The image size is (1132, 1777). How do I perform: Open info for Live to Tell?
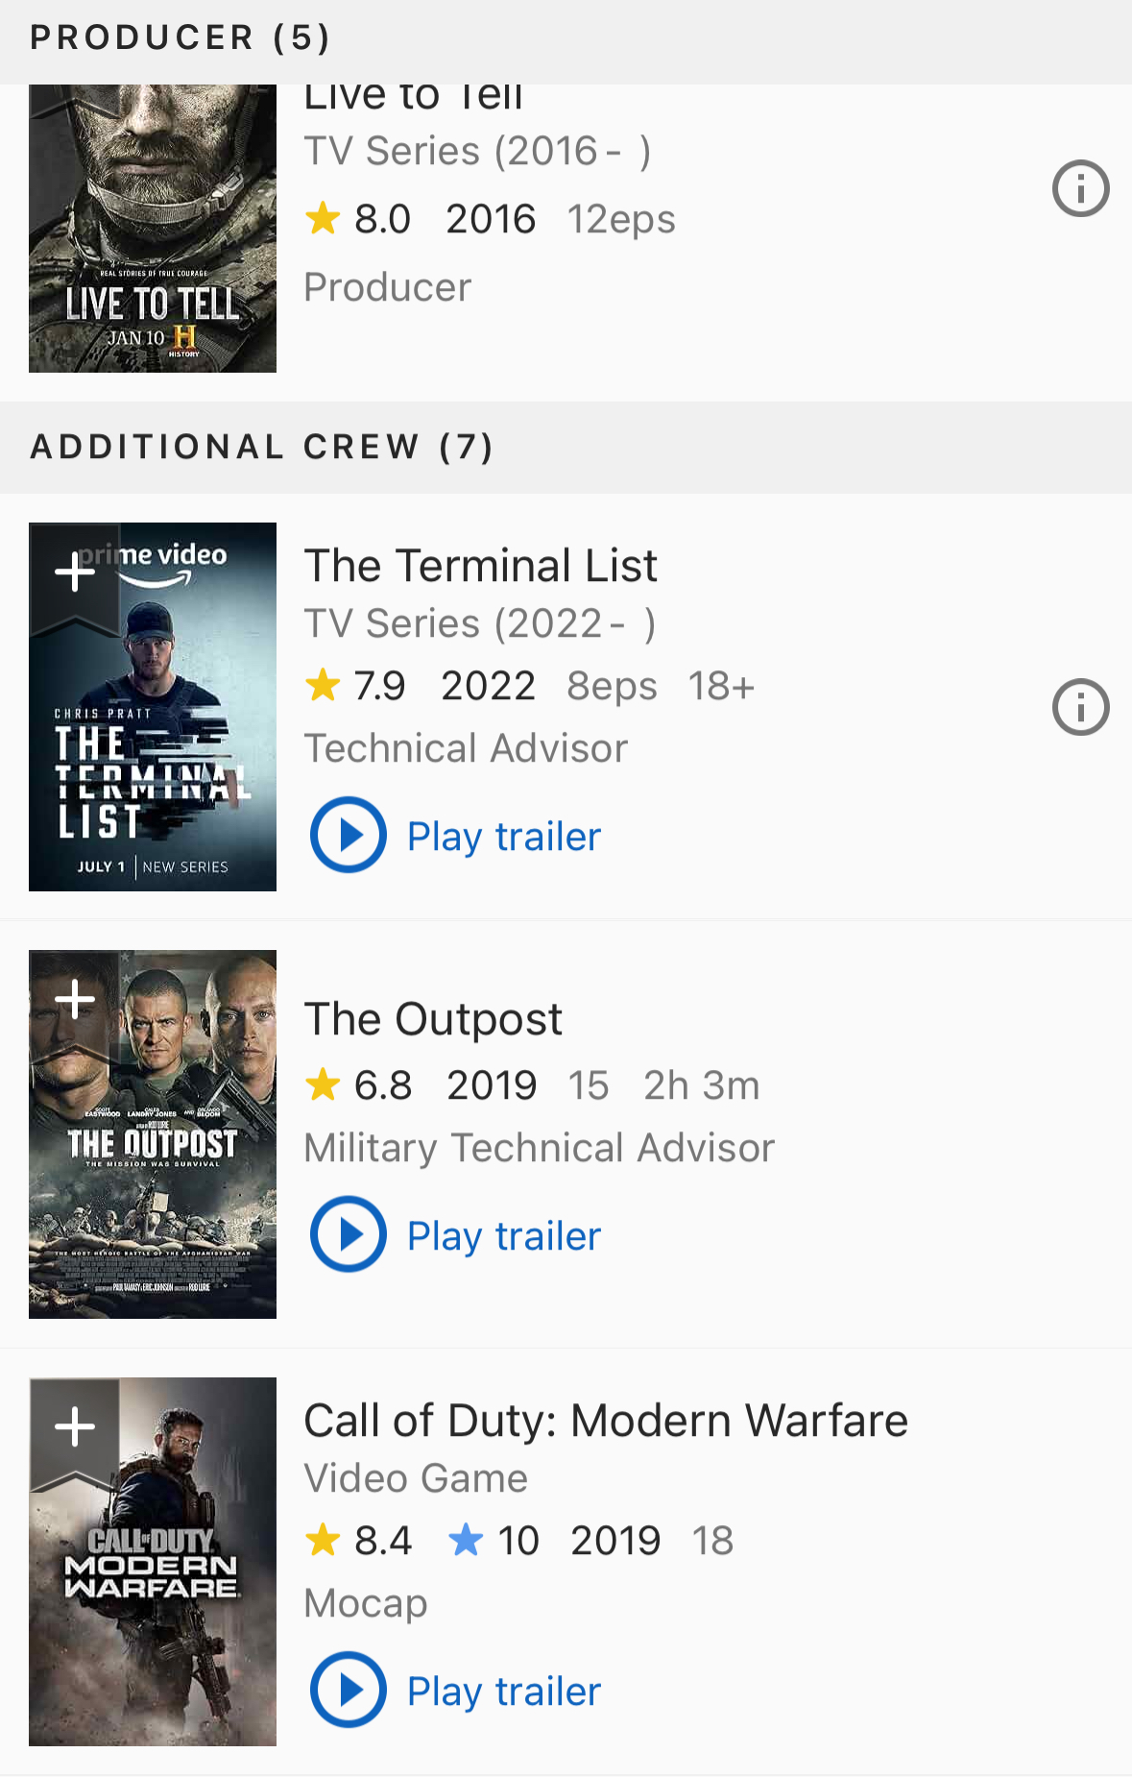[1080, 188]
